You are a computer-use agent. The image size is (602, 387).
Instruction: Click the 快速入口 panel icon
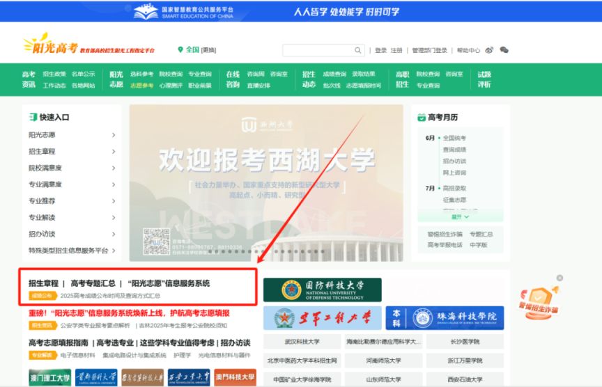coord(33,117)
